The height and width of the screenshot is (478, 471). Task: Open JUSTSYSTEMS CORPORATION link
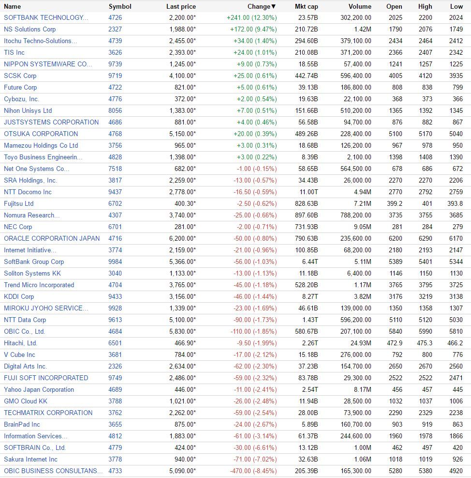[51, 122]
